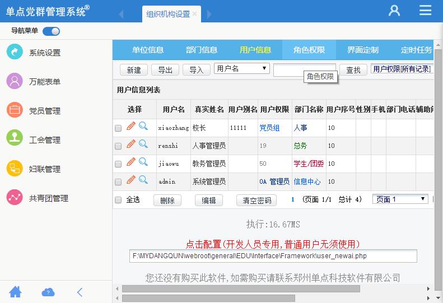This screenshot has width=443, height=303.
Task: Switch to the 部门信息 tab
Action: pos(202,50)
